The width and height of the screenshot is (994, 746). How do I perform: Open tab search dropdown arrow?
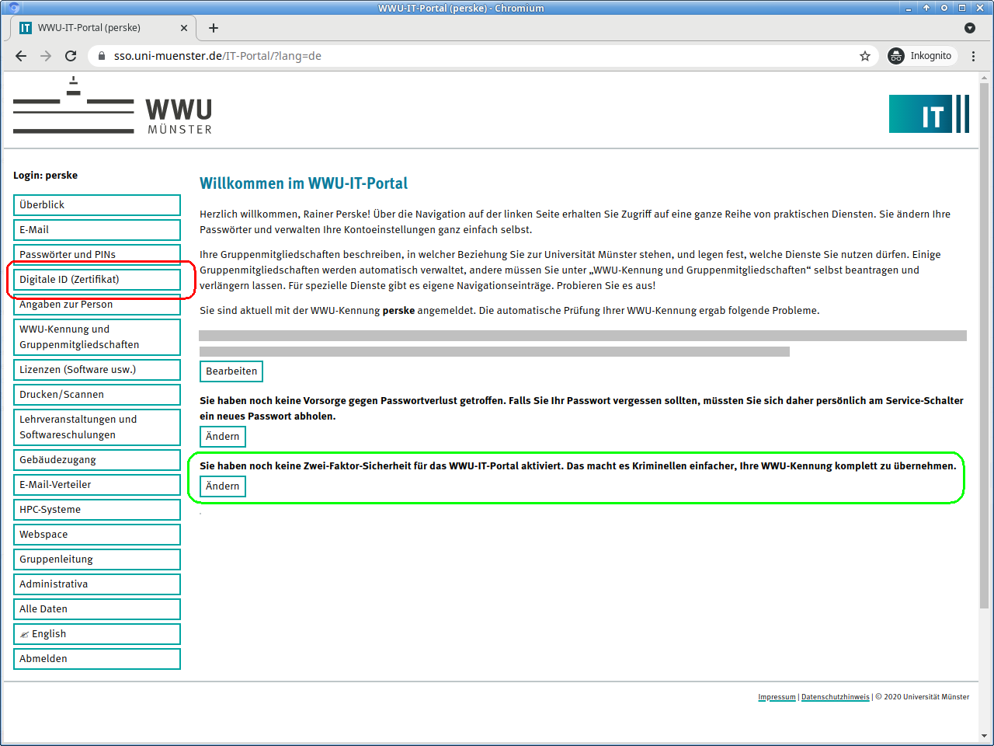(970, 28)
